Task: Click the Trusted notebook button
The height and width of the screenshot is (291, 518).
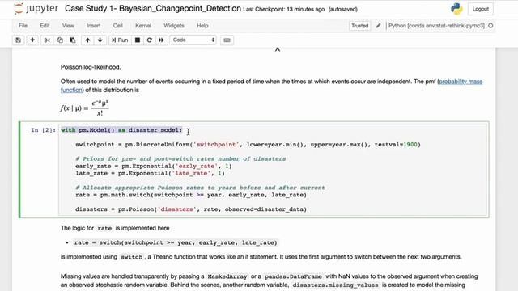Action: coord(359,26)
